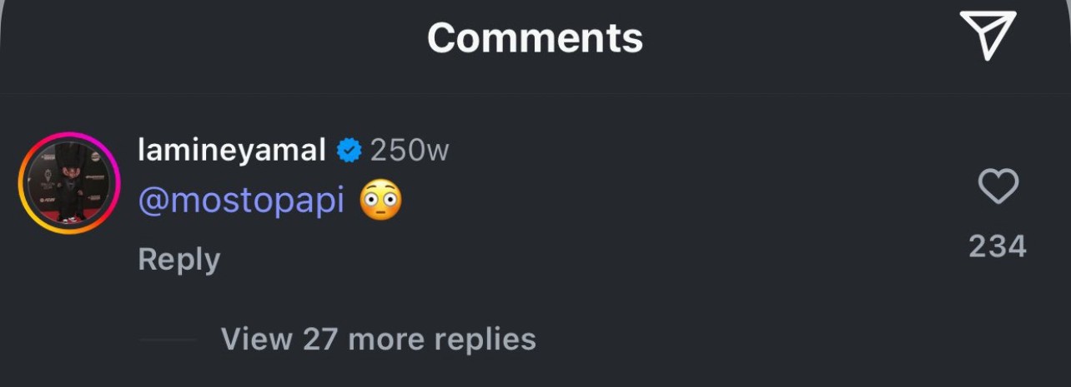Open the @mostopapi mention

click(x=241, y=201)
